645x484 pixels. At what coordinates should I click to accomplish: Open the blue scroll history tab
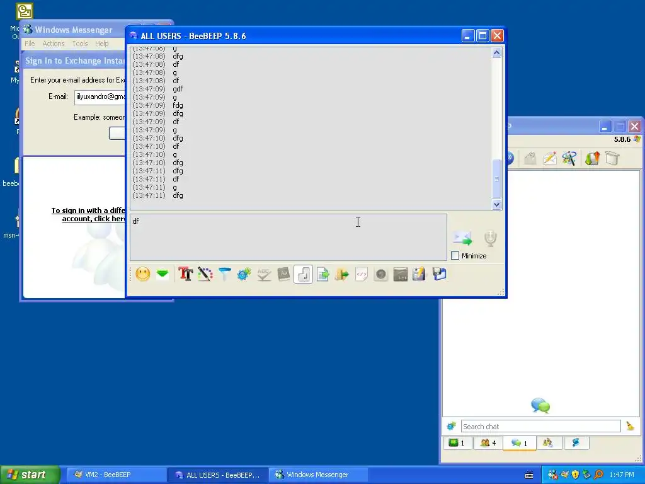tap(576, 443)
